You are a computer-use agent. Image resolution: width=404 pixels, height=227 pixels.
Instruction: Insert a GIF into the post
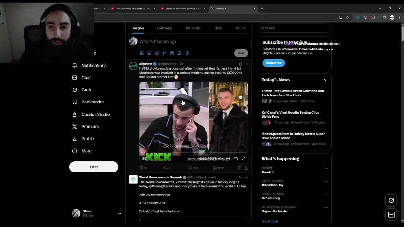pos(149,53)
